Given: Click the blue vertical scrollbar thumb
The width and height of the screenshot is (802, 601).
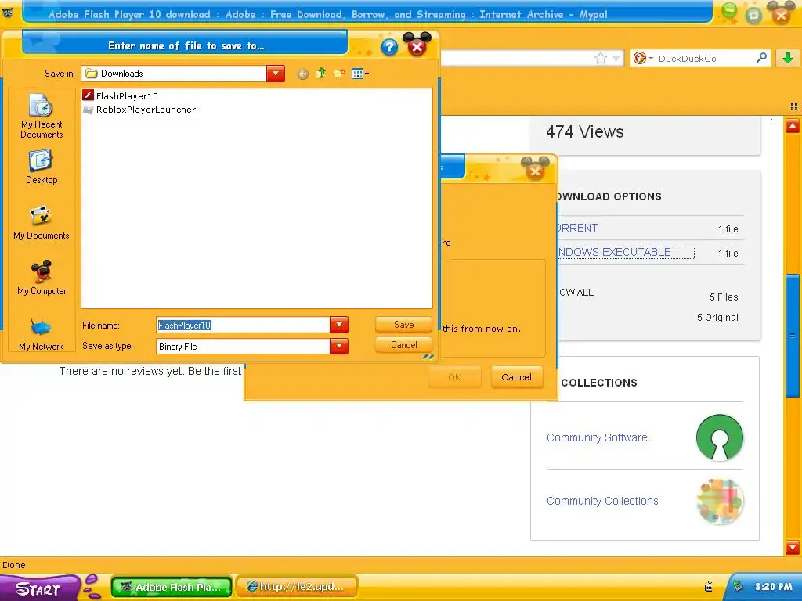Looking at the screenshot, I should (x=793, y=336).
